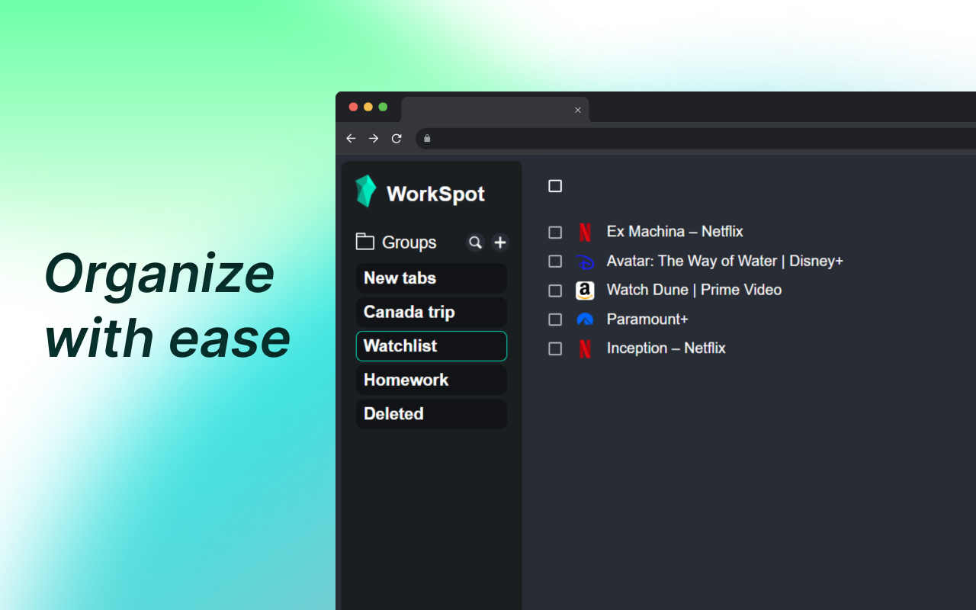Select the empty active browser tab
Viewport: 976px width, 610px height.
pyautogui.click(x=495, y=110)
